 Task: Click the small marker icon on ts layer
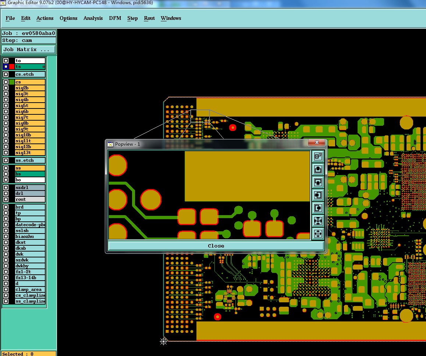click(43, 67)
